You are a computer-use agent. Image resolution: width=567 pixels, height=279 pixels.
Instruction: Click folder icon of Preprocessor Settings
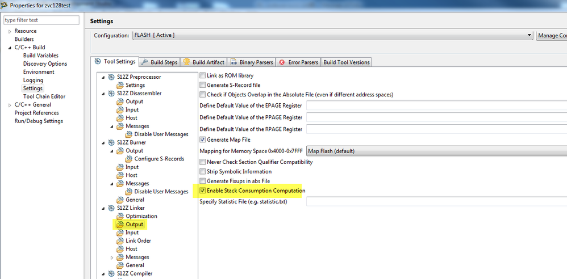(x=120, y=85)
